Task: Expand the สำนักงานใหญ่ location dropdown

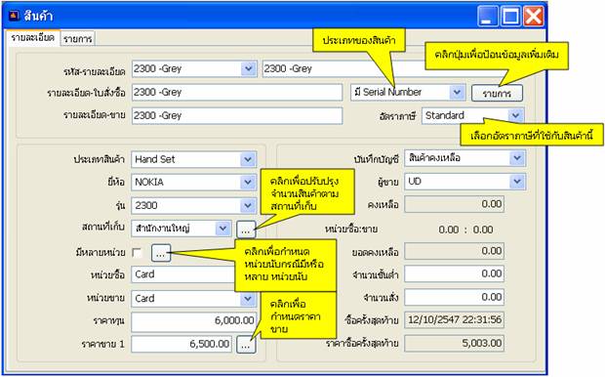Action: [x=223, y=229]
